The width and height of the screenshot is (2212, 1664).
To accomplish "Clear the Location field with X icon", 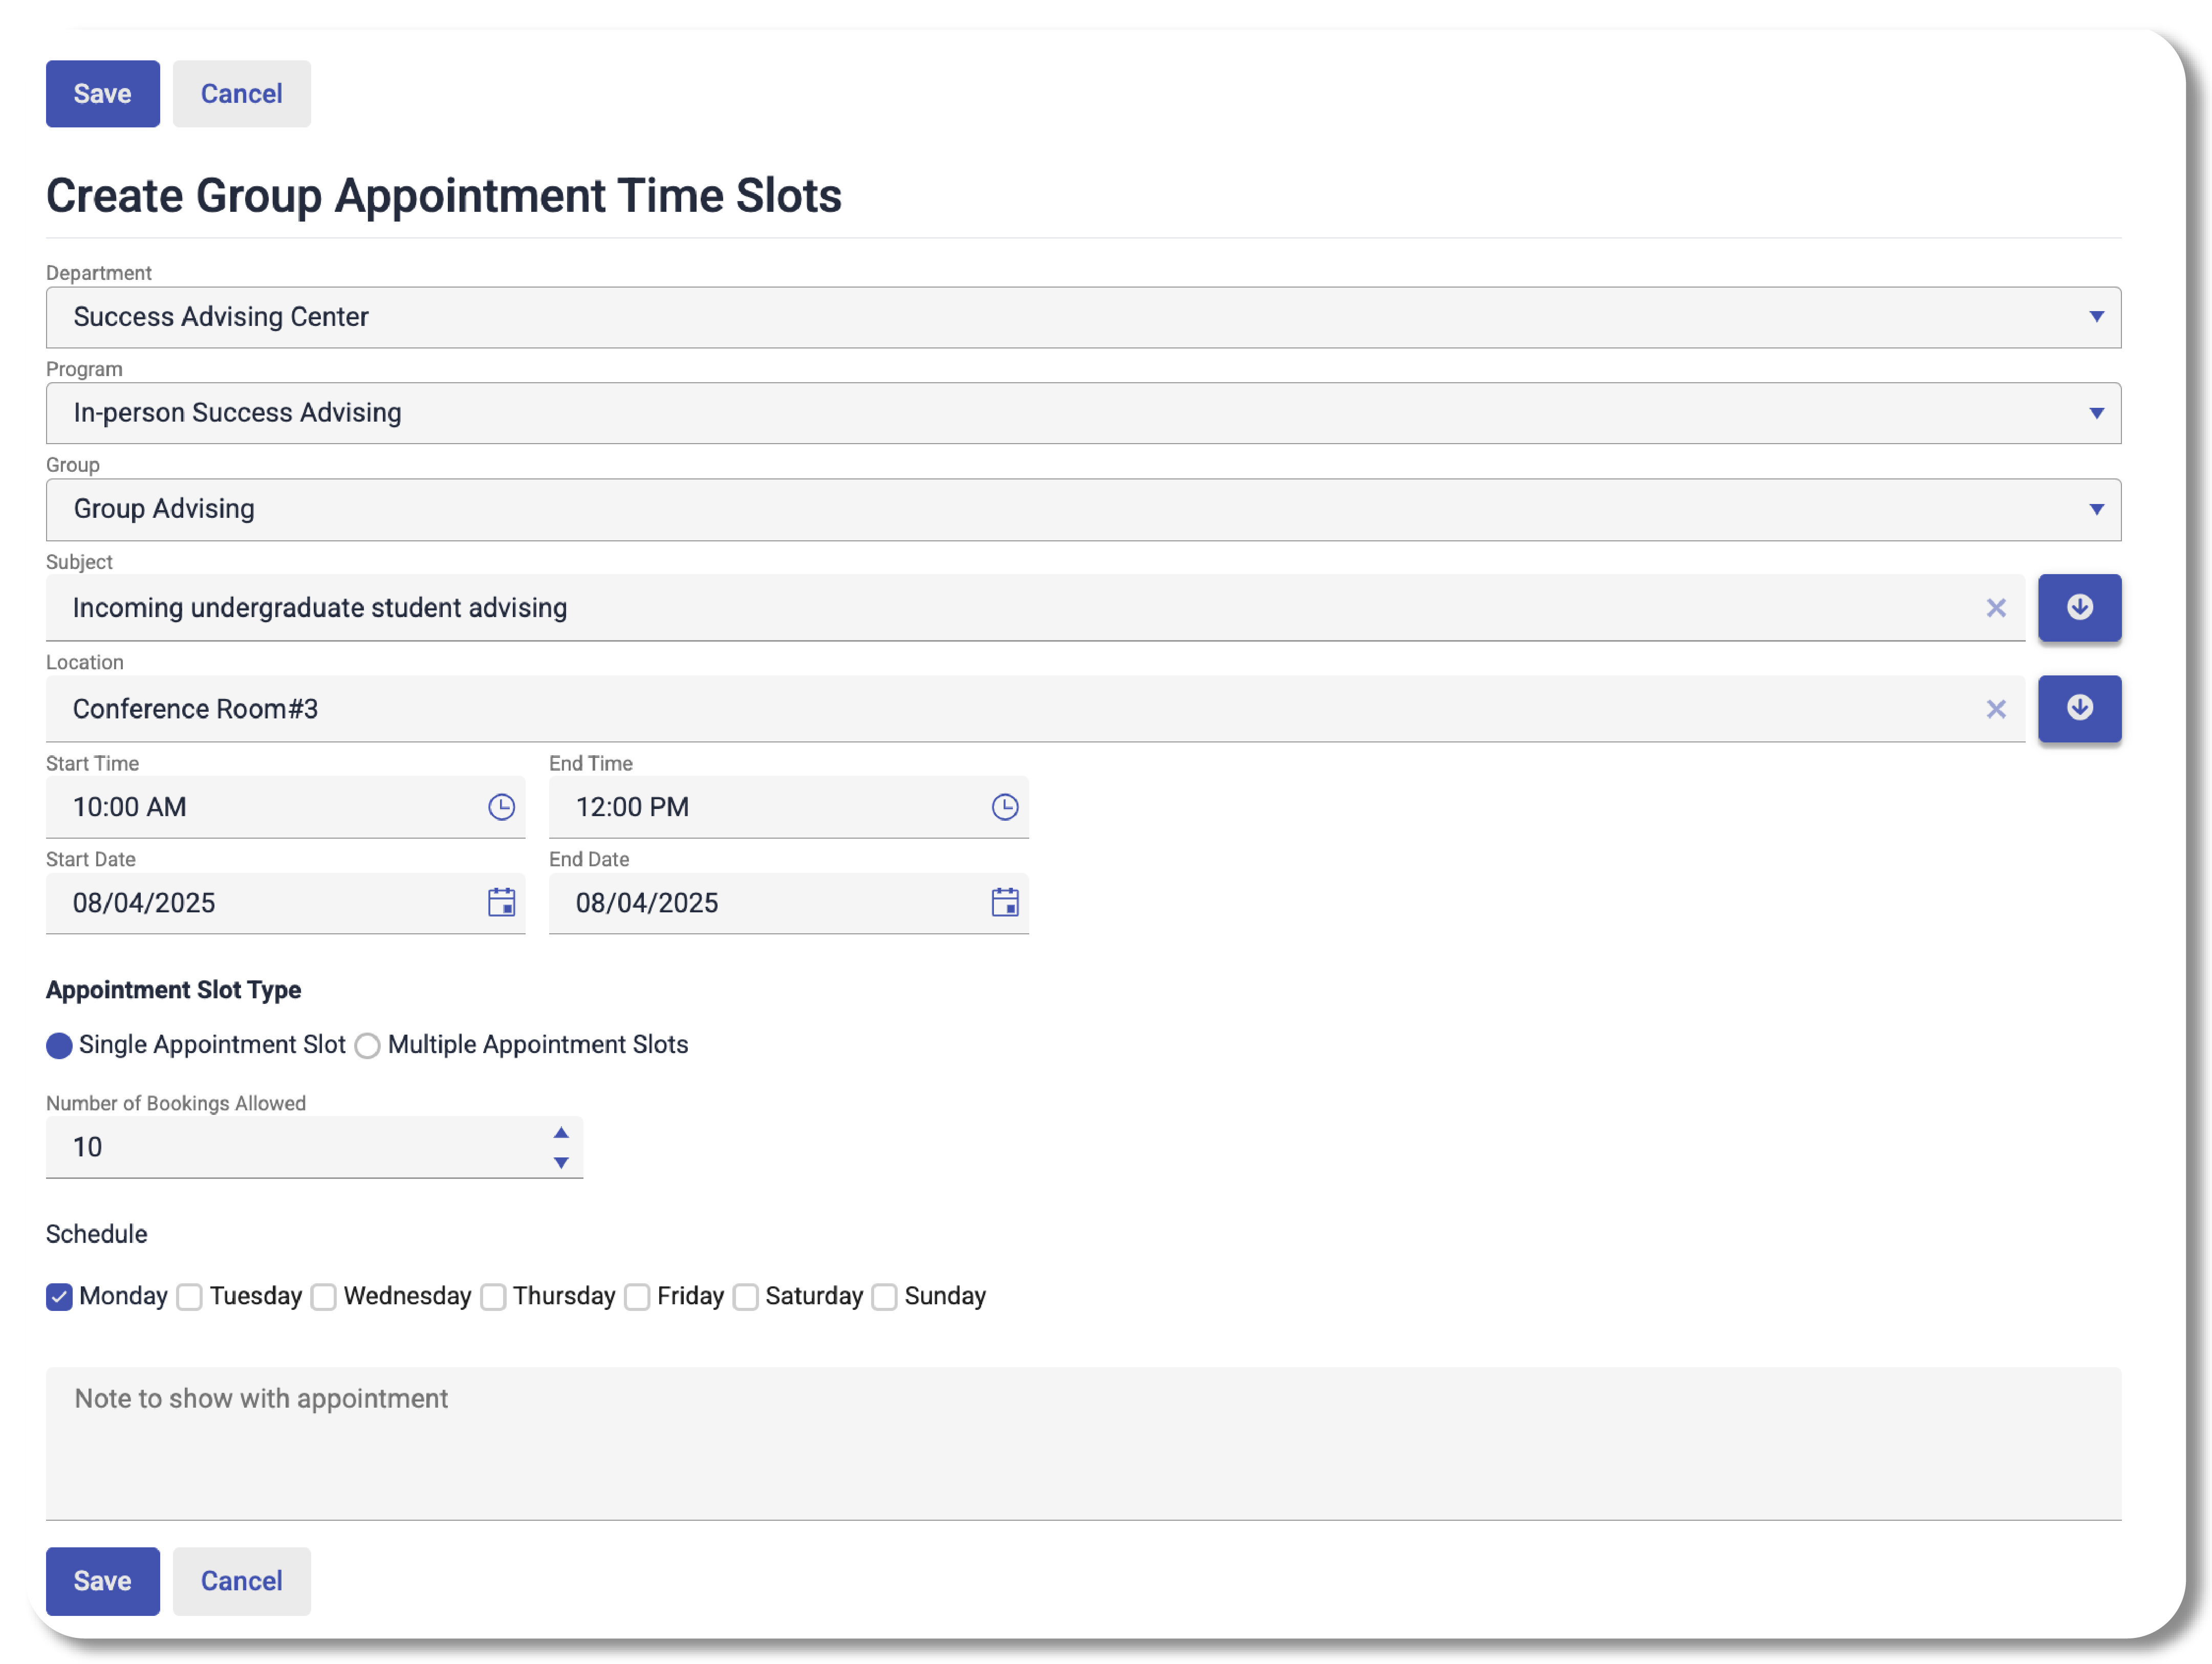I will coord(1995,709).
